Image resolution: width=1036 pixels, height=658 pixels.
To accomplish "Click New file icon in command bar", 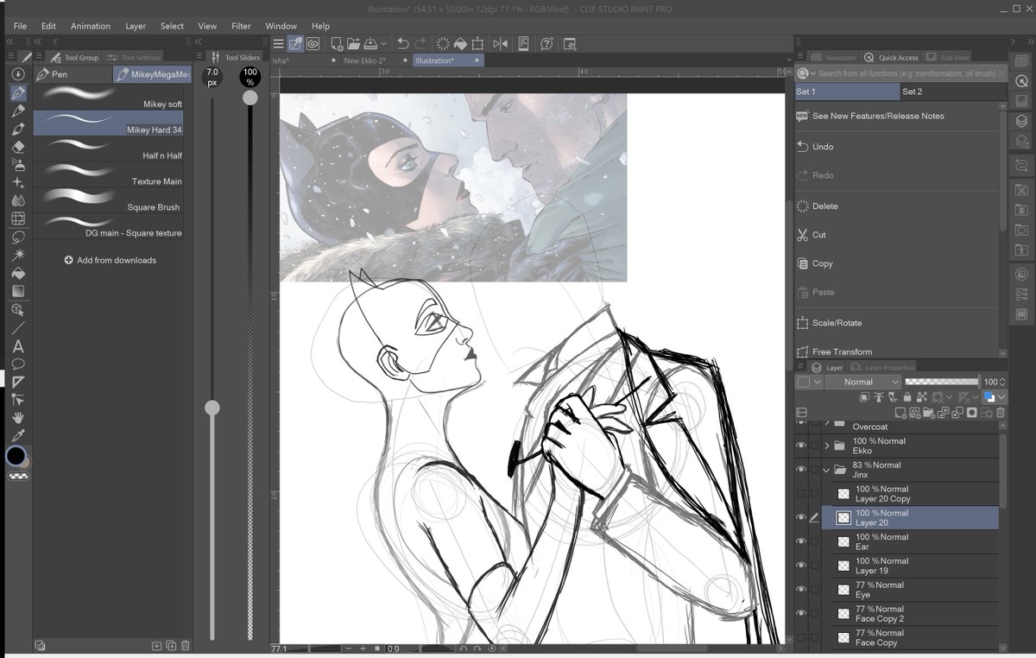I will tap(338, 44).
